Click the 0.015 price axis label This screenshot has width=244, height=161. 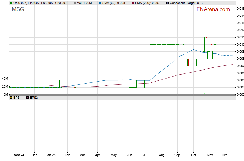coord(240,9)
